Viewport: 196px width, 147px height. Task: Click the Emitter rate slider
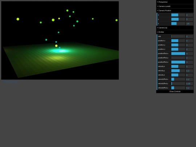pyautogui.click(x=178, y=36)
